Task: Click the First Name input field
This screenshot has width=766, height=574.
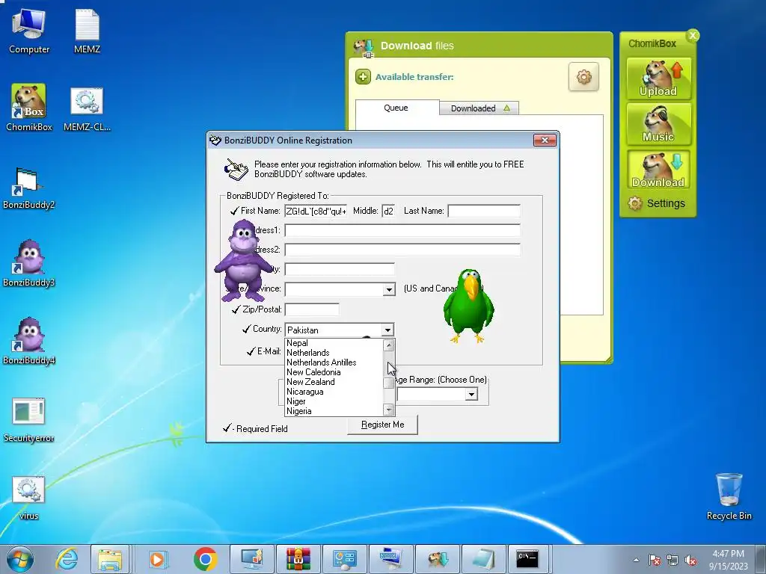Action: click(316, 211)
